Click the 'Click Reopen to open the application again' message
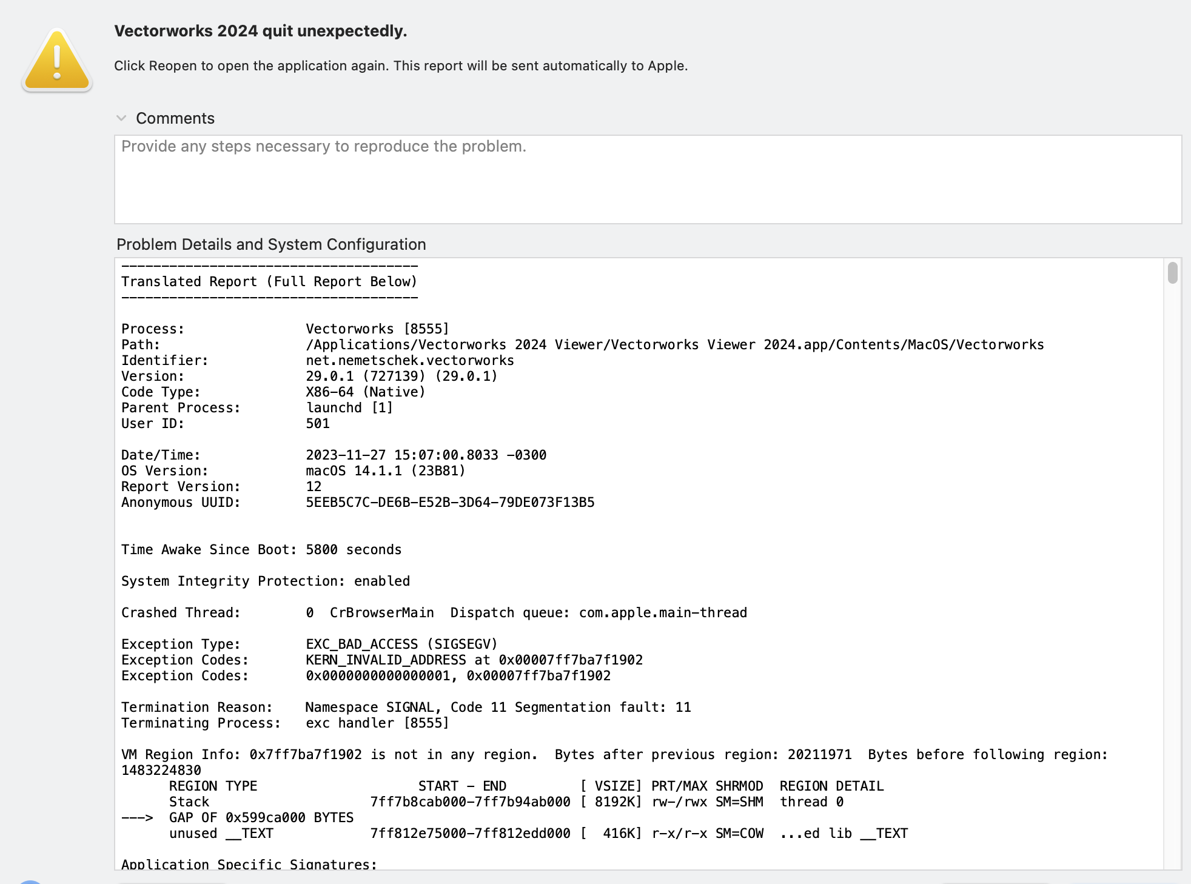This screenshot has height=884, width=1191. (401, 65)
